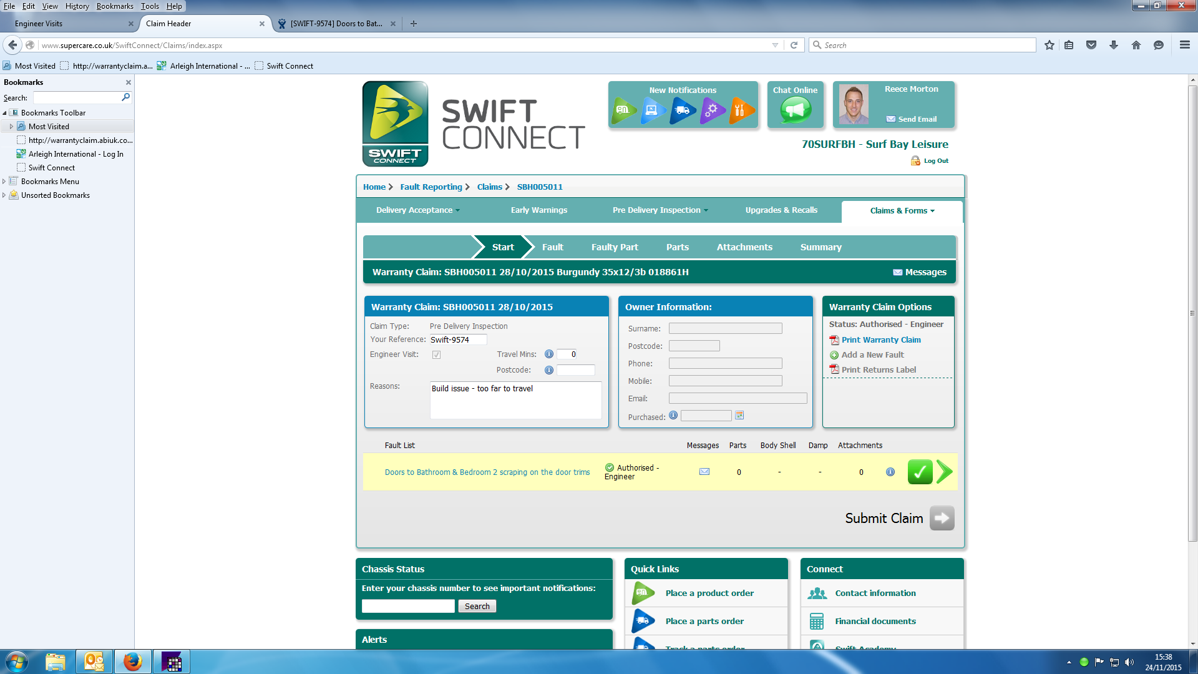Click the Purchased date calendar icon
This screenshot has height=674, width=1198.
coord(739,416)
